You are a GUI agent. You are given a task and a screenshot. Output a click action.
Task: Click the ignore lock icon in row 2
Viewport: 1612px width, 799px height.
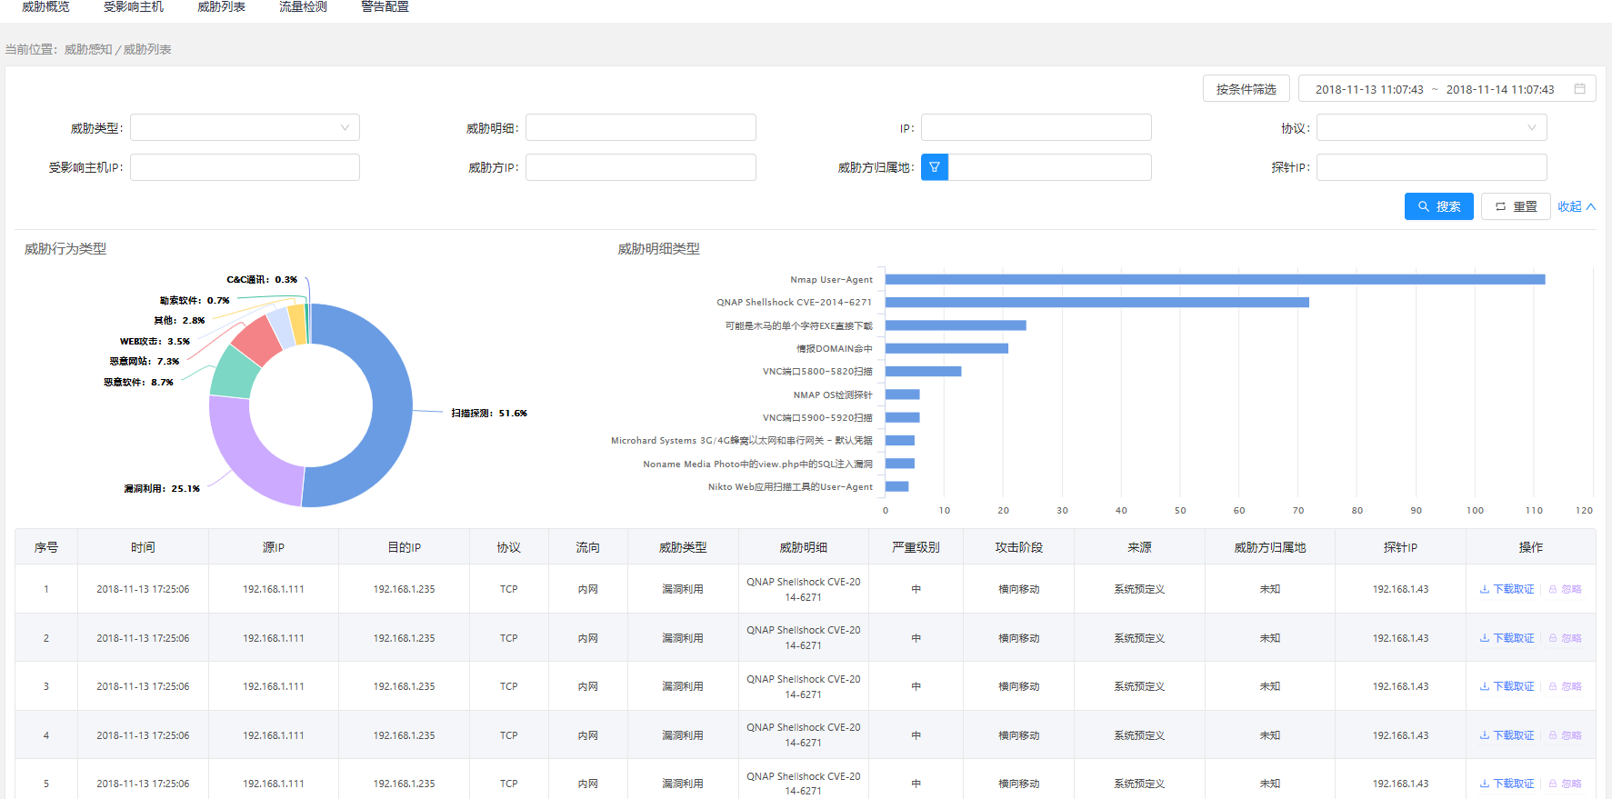[1553, 638]
